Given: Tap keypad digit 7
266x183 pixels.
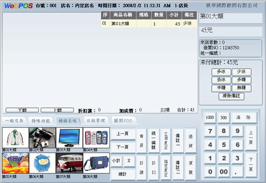Looking at the screenshot, I should 210,131.
